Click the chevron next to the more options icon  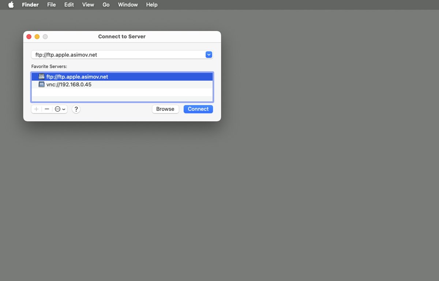click(63, 109)
